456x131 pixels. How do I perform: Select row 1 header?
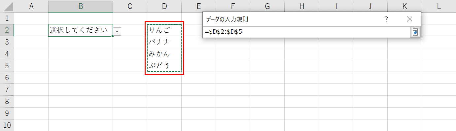pos(7,18)
